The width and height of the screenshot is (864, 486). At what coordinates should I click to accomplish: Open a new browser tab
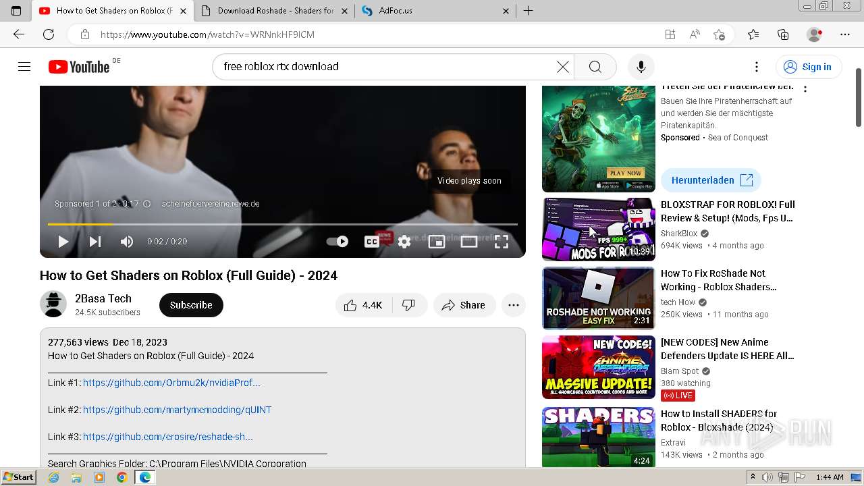click(529, 11)
